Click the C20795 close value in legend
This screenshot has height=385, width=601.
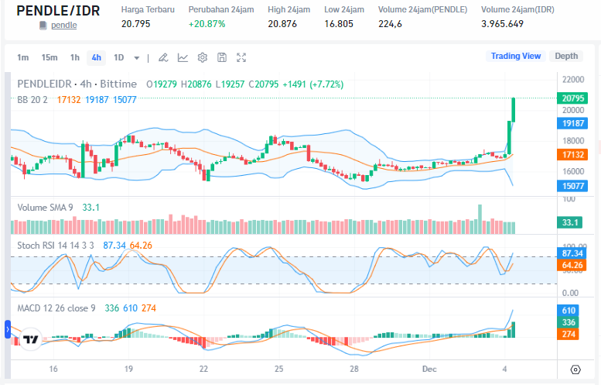click(x=264, y=84)
